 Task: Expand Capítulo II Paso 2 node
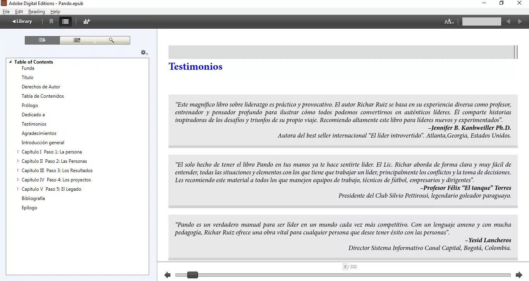click(18, 161)
